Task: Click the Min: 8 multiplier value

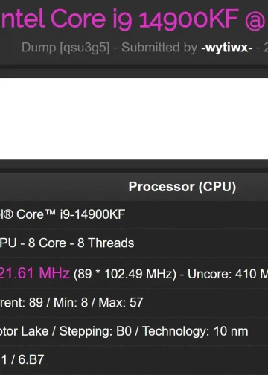Action: (x=71, y=302)
